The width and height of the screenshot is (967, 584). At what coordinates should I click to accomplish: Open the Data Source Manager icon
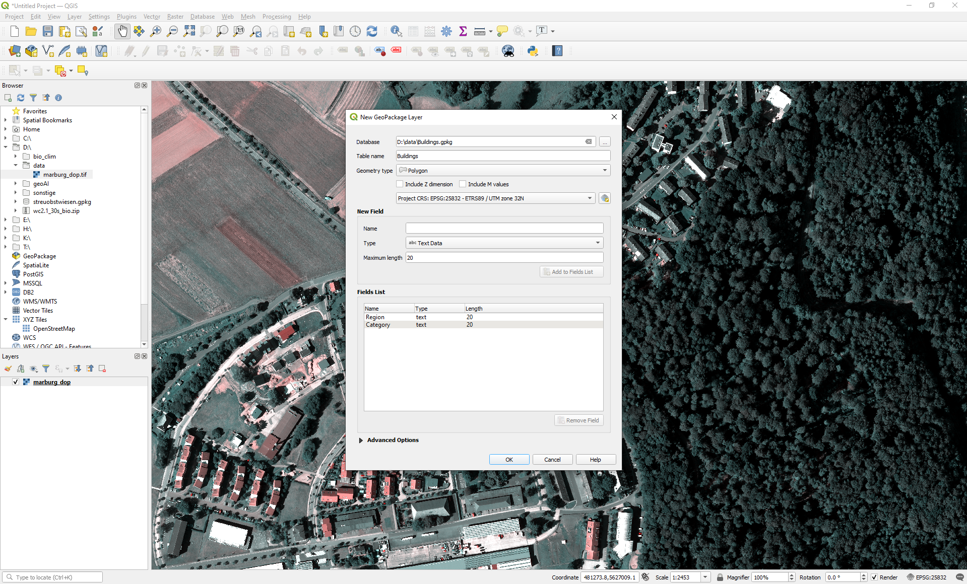point(15,51)
